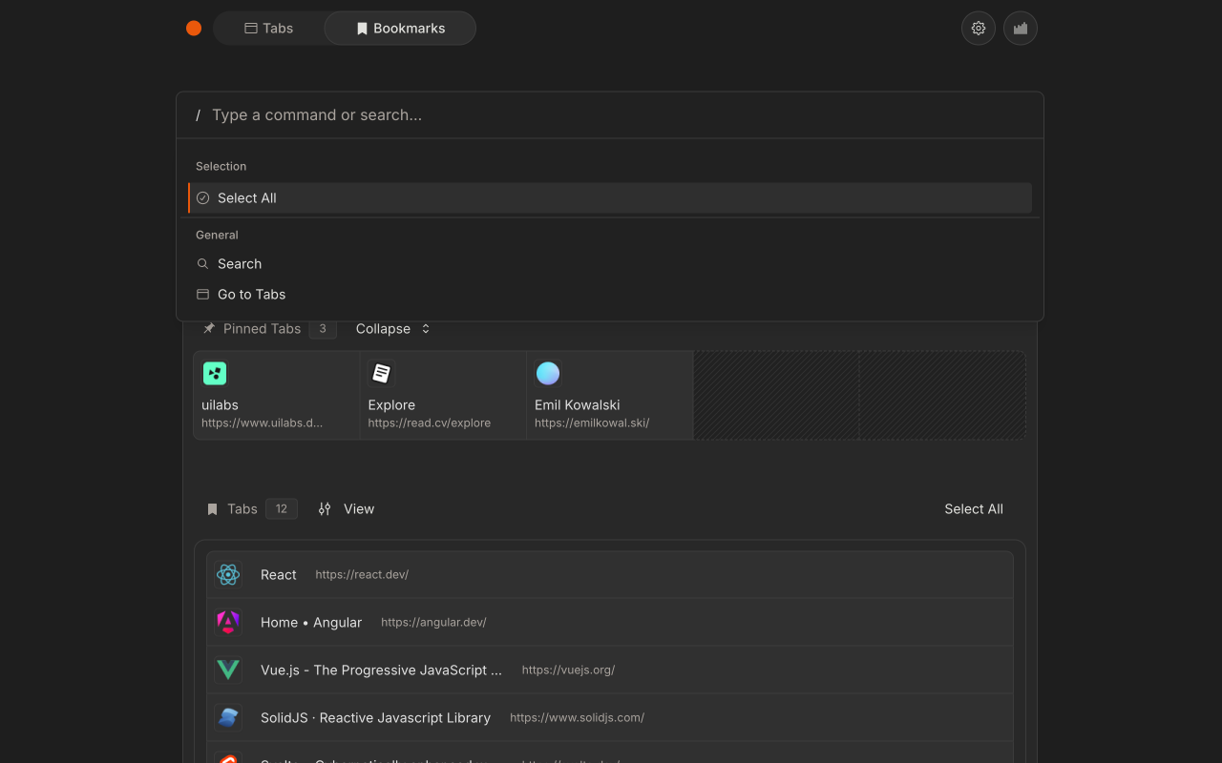Click the Explore read.cv favicon
The width and height of the screenshot is (1222, 763).
pyautogui.click(x=382, y=374)
